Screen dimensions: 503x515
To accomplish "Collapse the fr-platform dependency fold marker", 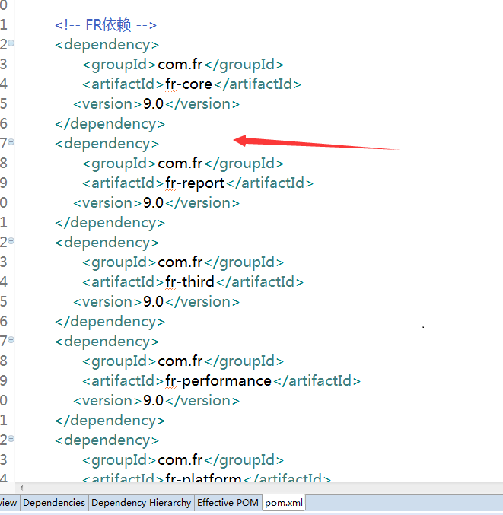I will click(11, 438).
